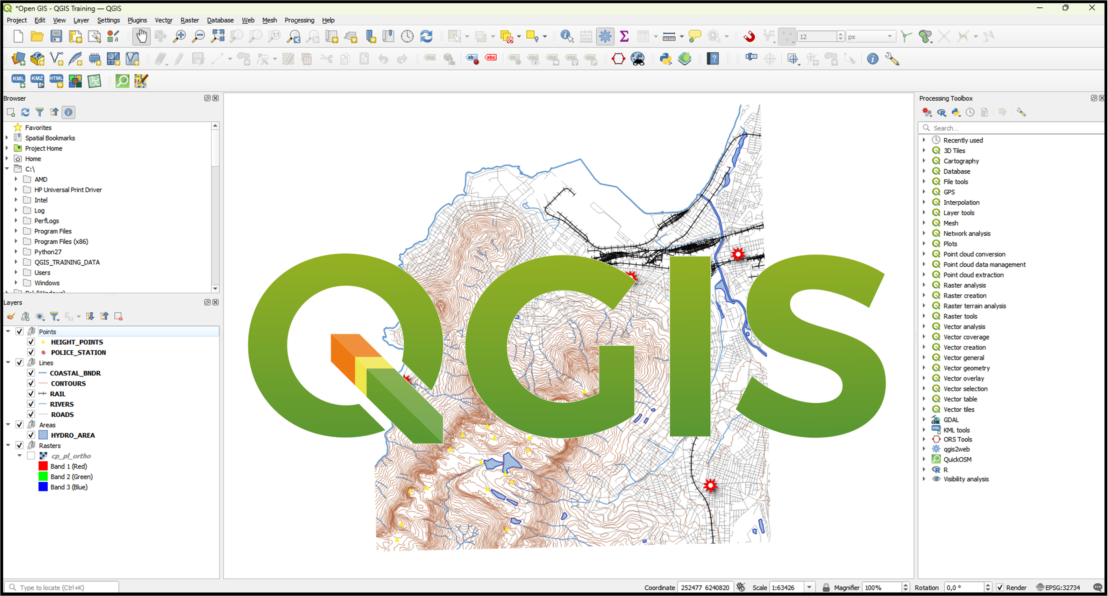The image size is (1108, 596).
Task: Click the Band 1 (Red) color swatch
Action: pos(43,466)
